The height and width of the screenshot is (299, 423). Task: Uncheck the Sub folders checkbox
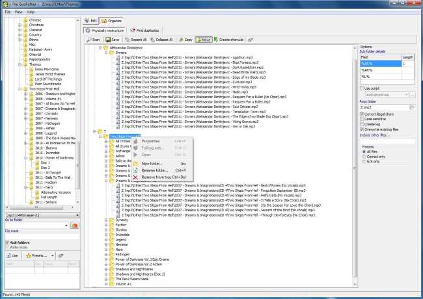click(7, 242)
